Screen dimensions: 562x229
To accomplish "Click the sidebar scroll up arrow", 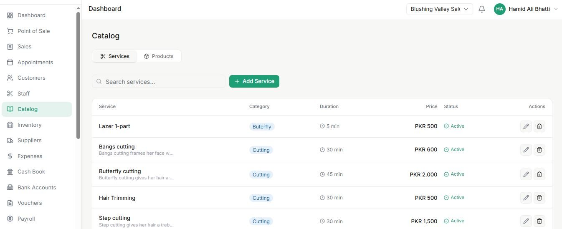I will pos(78,8).
